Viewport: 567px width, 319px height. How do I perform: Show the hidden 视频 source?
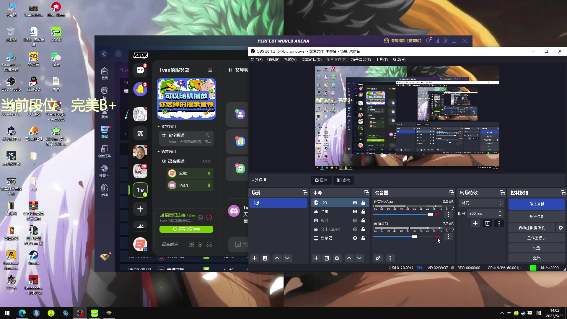tap(355, 220)
